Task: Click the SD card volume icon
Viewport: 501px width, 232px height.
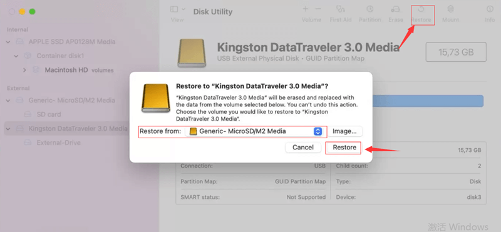Action: pos(28,114)
